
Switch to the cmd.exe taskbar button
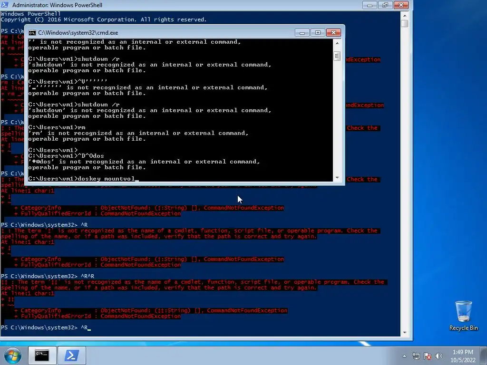point(42,355)
